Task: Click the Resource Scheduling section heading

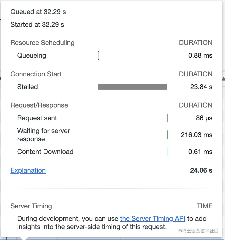Action: tap(42, 43)
